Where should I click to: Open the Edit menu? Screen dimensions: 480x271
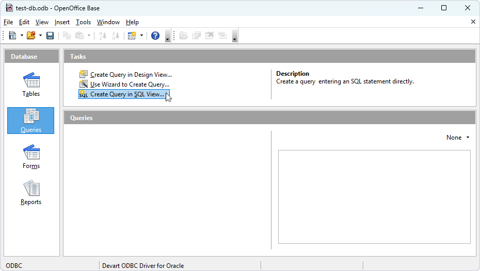[24, 22]
